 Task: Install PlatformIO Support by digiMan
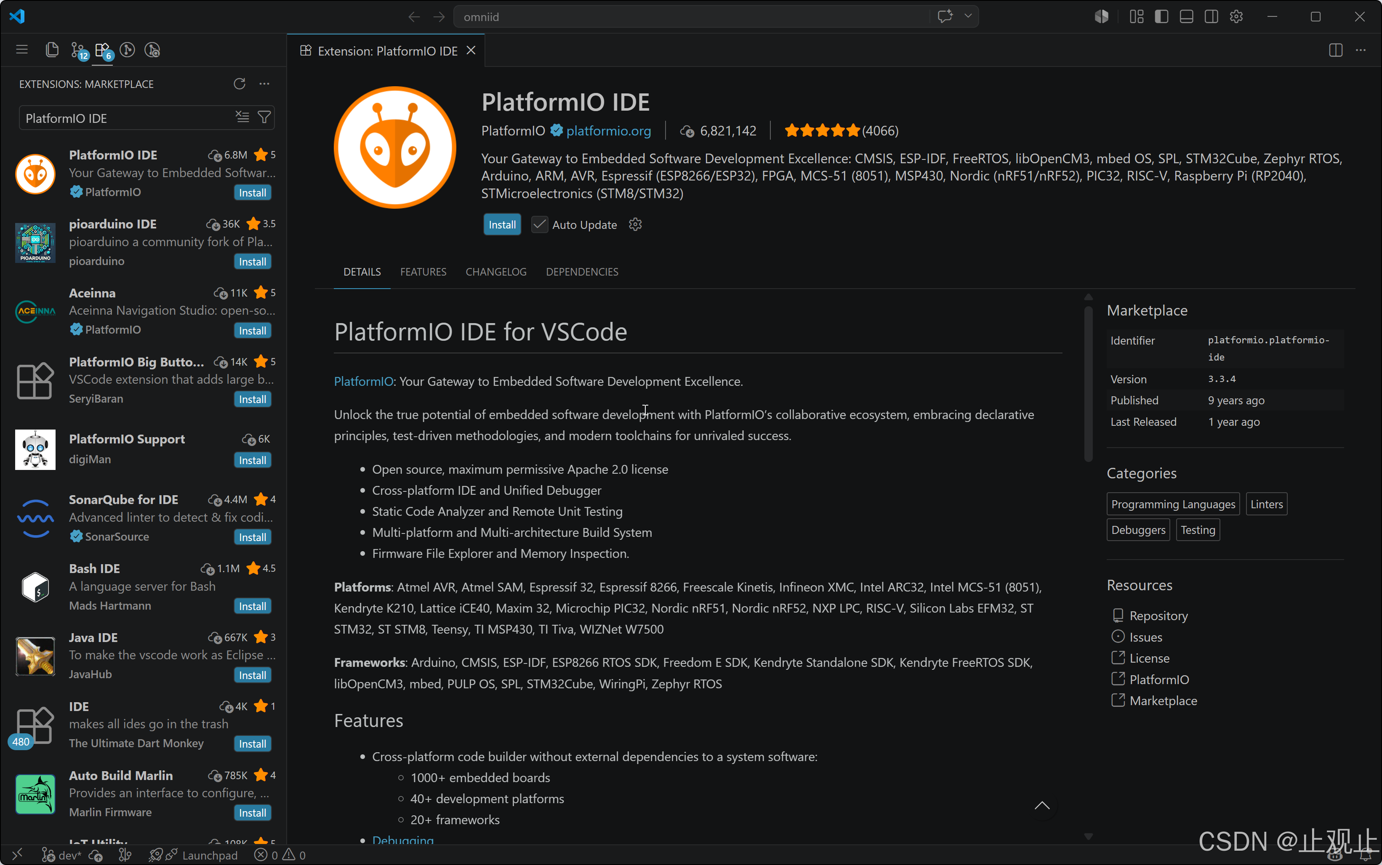tap(253, 461)
